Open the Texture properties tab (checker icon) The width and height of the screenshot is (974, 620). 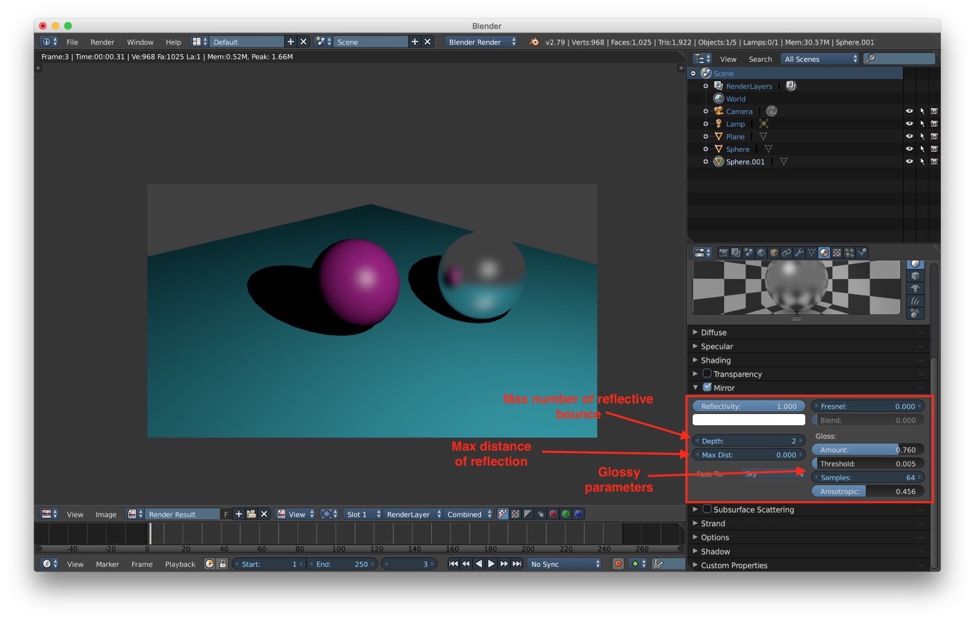coord(837,252)
